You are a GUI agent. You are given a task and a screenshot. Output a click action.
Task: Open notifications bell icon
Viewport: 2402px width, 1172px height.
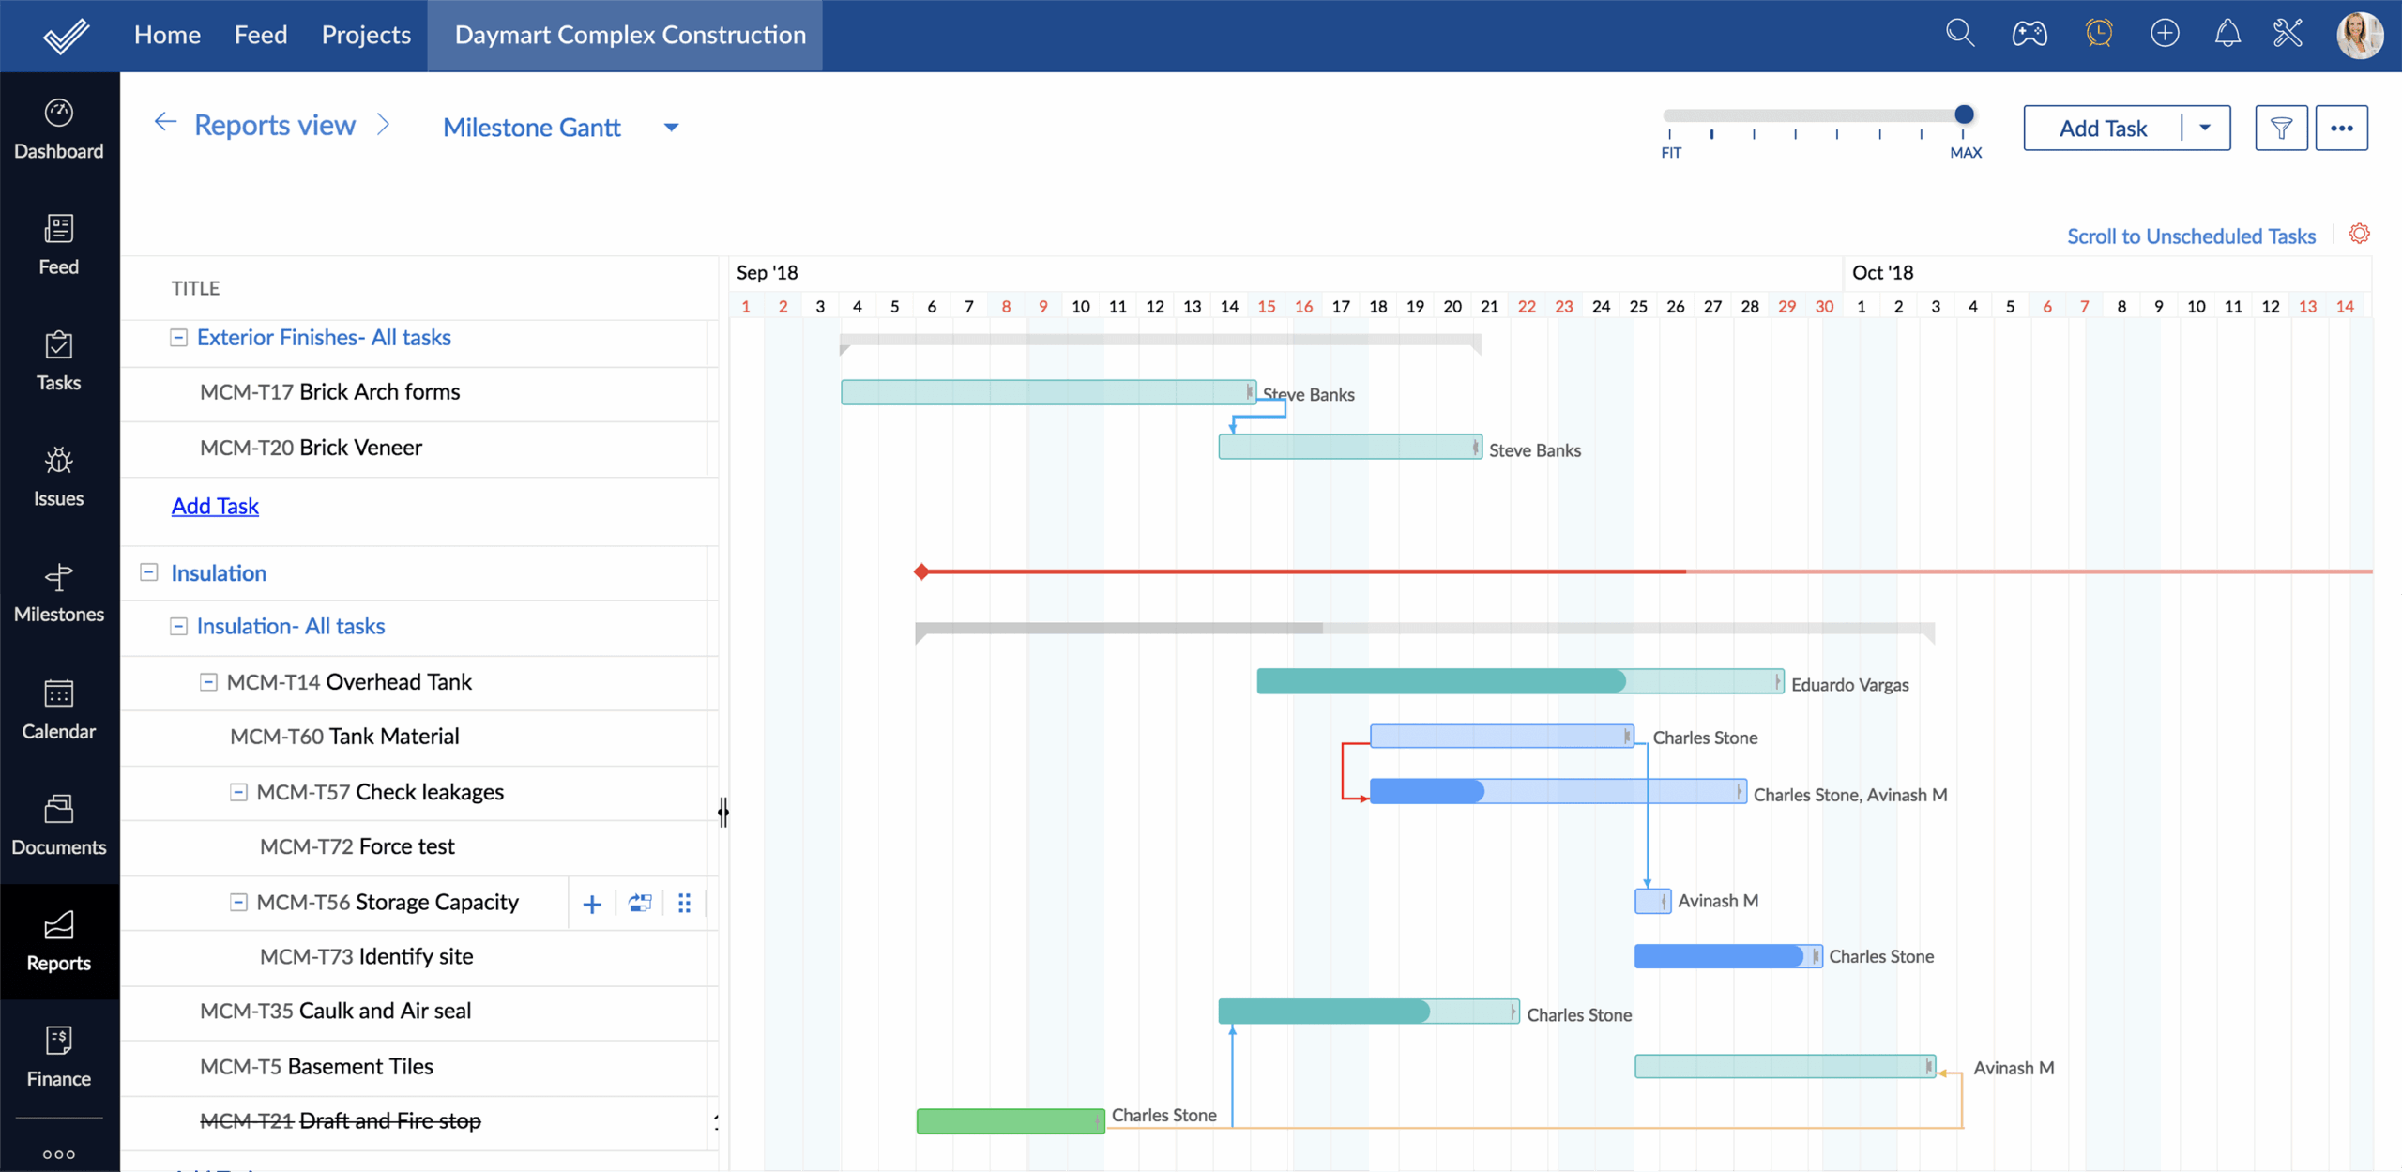2228,33
